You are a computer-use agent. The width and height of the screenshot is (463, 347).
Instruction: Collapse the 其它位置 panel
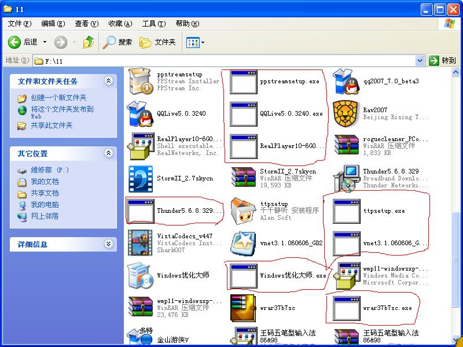point(109,153)
